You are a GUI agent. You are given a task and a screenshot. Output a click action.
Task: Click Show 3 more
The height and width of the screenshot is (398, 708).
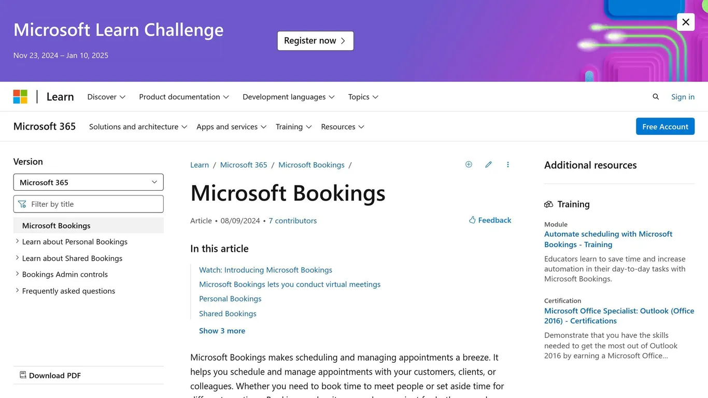tap(222, 331)
